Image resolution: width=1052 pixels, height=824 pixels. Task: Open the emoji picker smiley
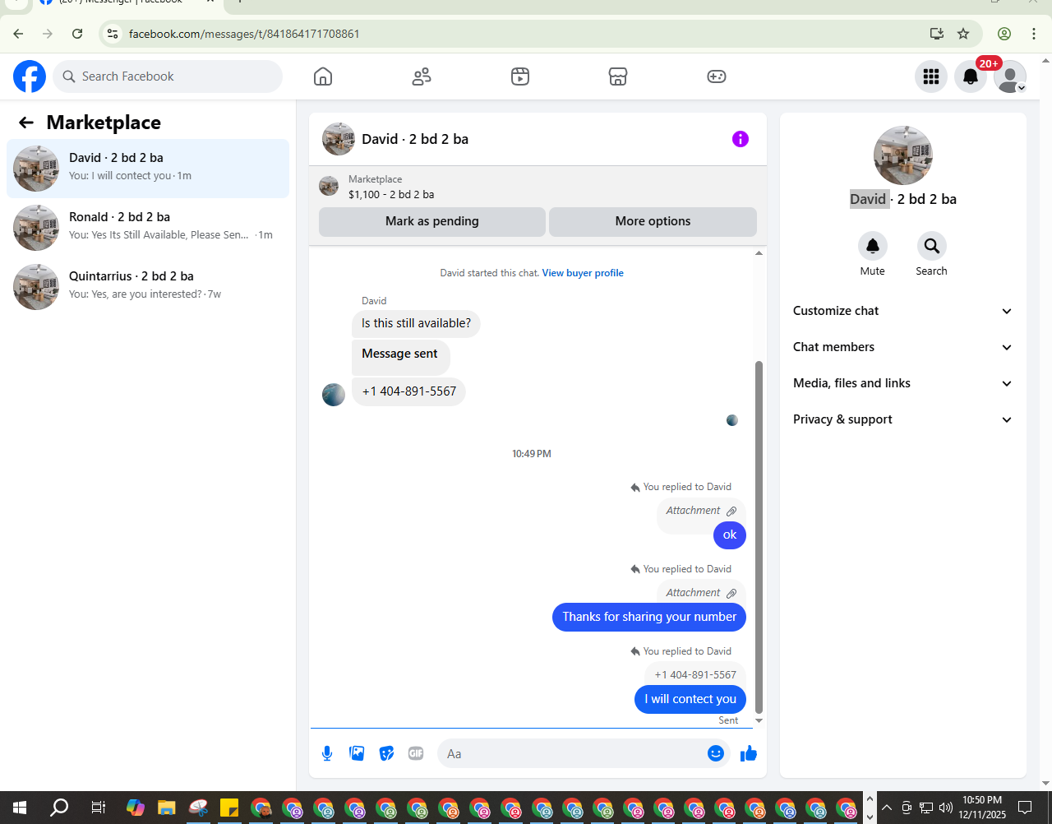[716, 753]
